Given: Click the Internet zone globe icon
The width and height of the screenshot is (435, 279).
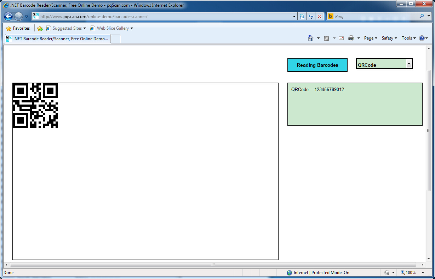Looking at the screenshot, I should 290,273.
